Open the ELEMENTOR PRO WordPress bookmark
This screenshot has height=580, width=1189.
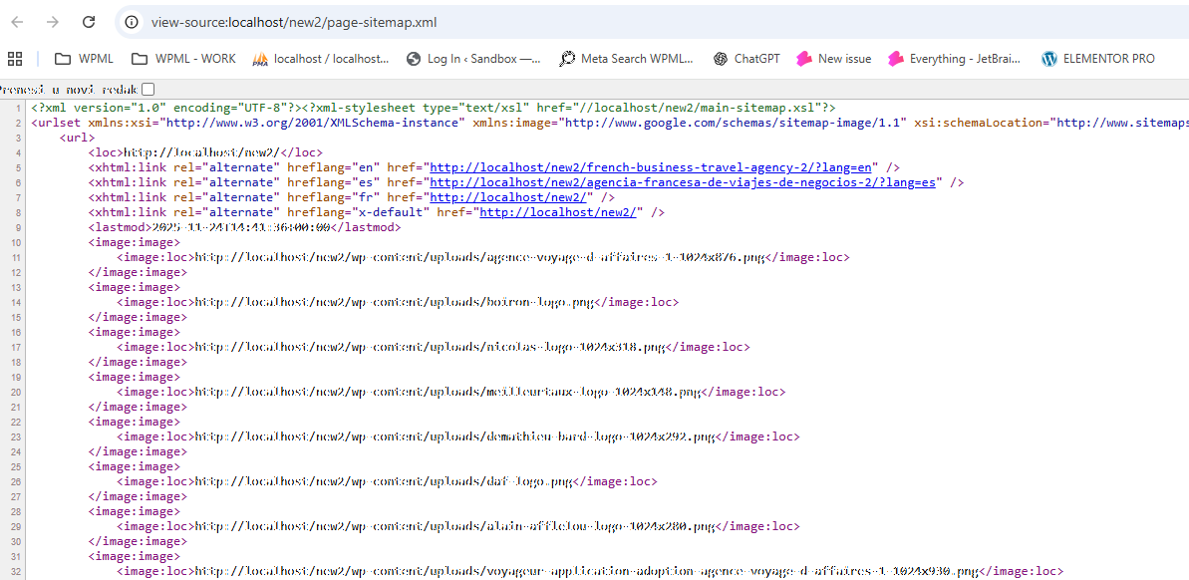[1097, 59]
